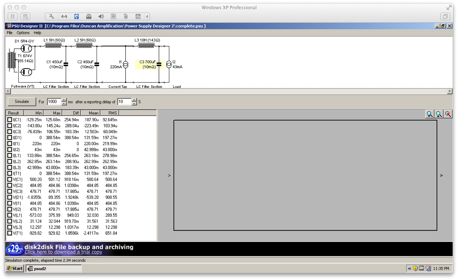Enable the V(C1) trace checkbox

10,180
